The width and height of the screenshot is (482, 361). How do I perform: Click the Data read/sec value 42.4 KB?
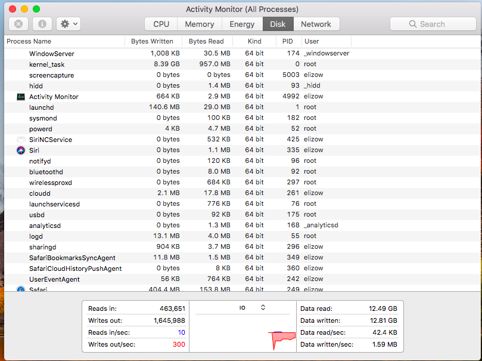(x=385, y=332)
